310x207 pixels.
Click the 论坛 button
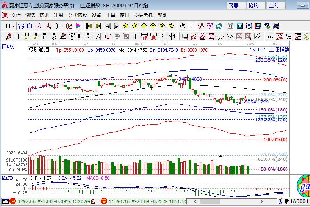[x=253, y=5]
